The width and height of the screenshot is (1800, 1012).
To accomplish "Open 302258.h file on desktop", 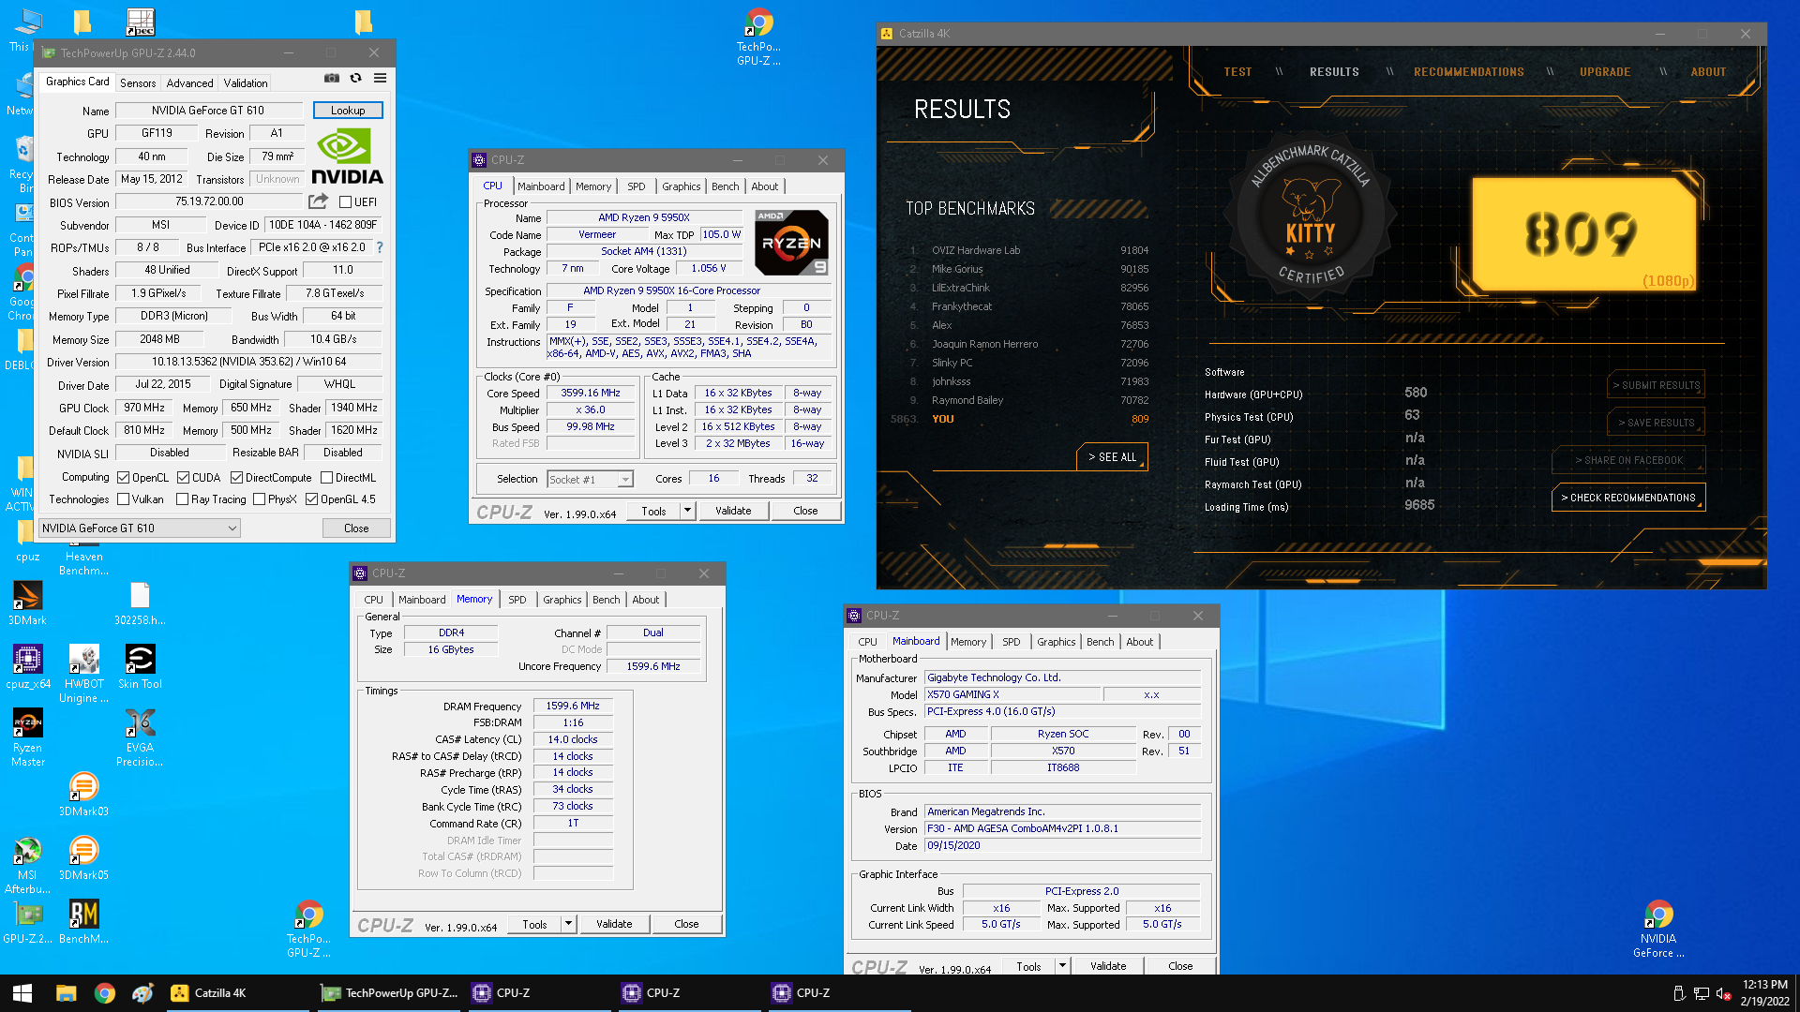I will click(140, 603).
